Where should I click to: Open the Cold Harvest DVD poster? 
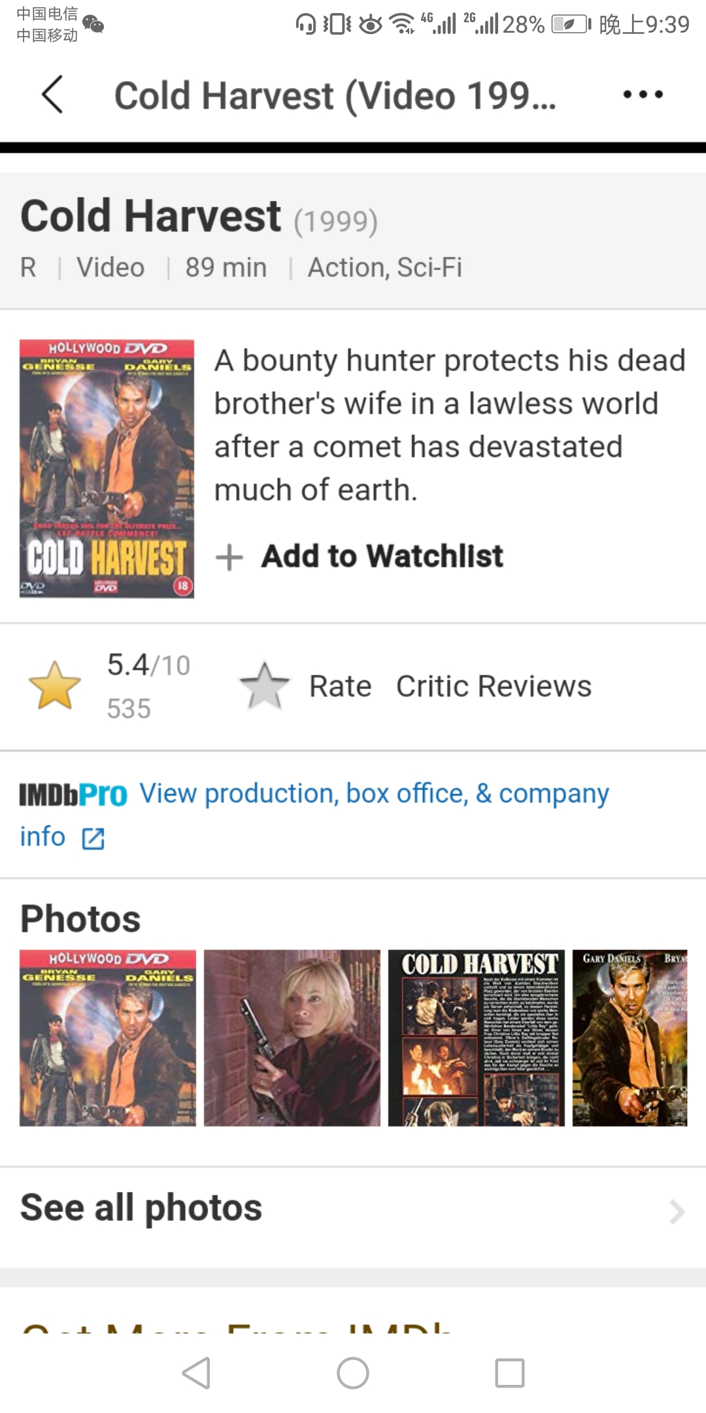point(107,468)
